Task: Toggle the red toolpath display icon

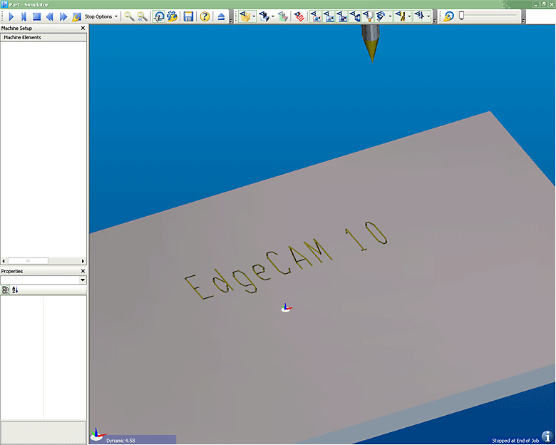Action: 299,16
